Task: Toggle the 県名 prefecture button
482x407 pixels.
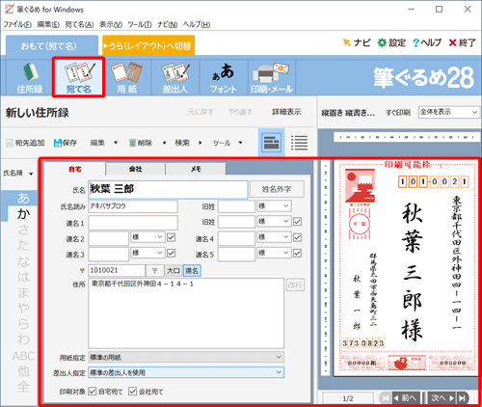Action: click(192, 271)
